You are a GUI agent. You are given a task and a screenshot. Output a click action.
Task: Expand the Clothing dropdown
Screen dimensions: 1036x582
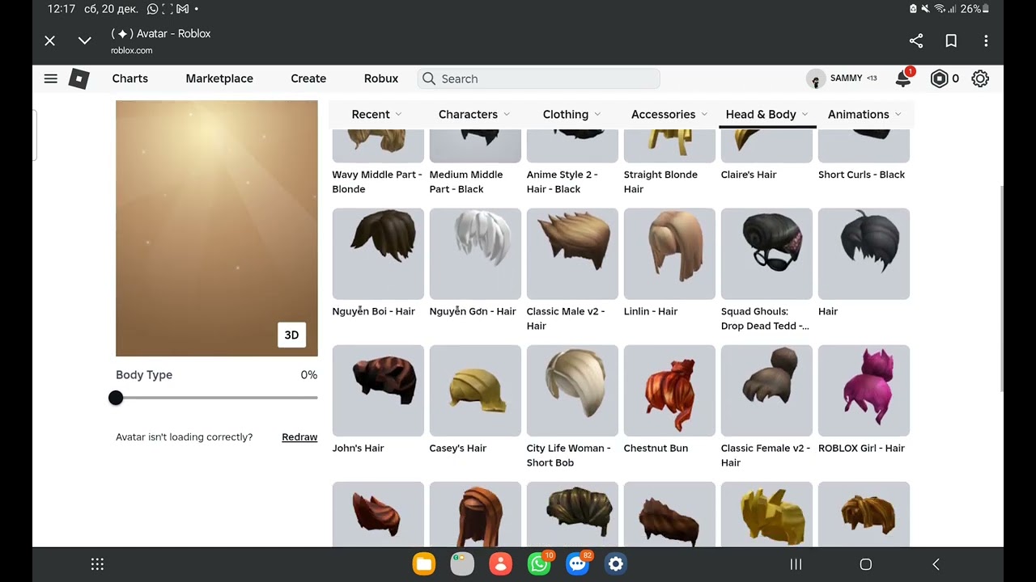571,114
